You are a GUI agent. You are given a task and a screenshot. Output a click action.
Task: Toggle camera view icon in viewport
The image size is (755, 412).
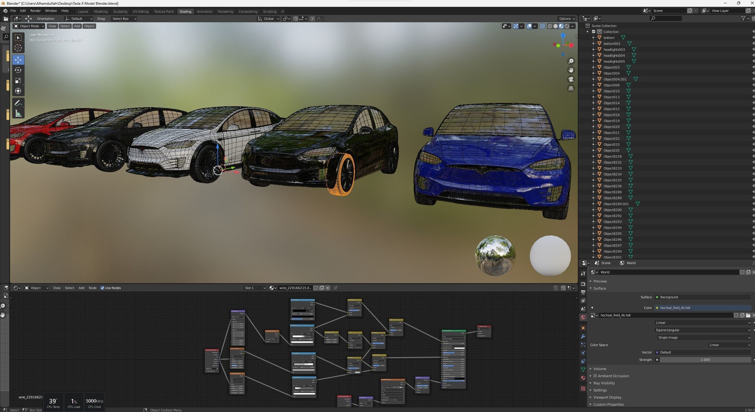pos(571,79)
